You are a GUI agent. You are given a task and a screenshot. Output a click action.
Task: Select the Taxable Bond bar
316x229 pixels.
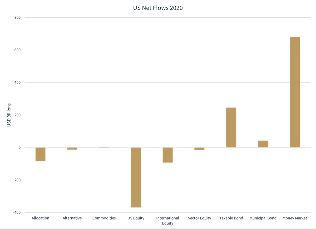tap(231, 128)
